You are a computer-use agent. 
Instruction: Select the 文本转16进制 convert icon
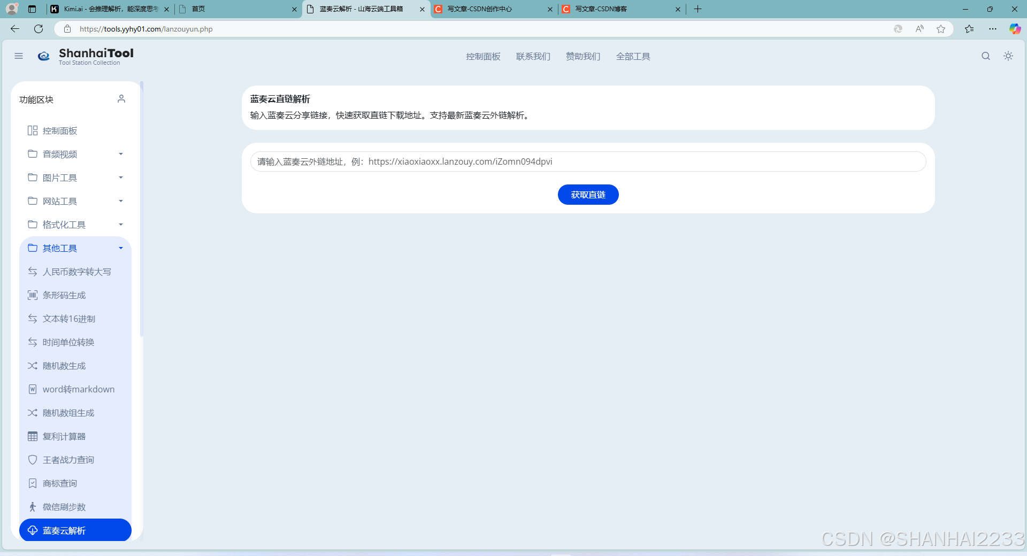[33, 319]
